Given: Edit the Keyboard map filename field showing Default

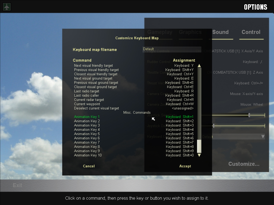Looking at the screenshot, I should 172,49.
